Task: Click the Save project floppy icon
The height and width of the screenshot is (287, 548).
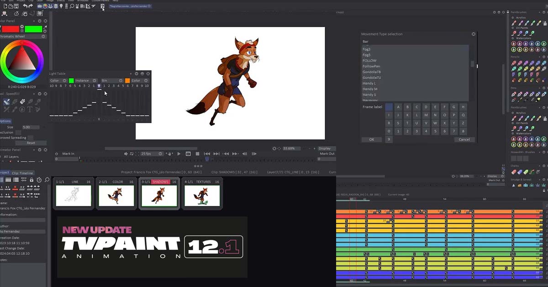Action: [x=16, y=6]
